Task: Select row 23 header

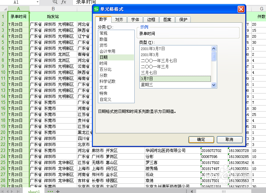Action: [3, 151]
